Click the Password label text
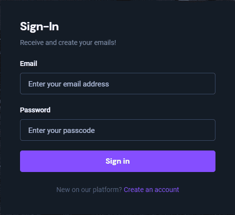235x215 pixels. coord(35,110)
